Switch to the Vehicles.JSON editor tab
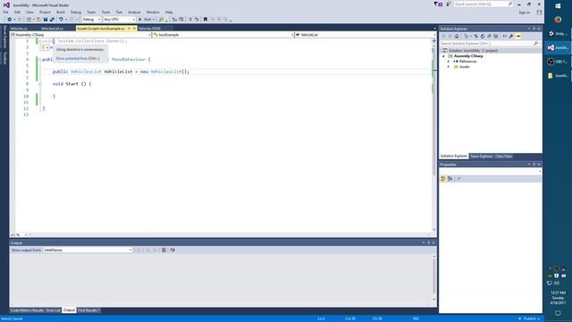 [149, 29]
